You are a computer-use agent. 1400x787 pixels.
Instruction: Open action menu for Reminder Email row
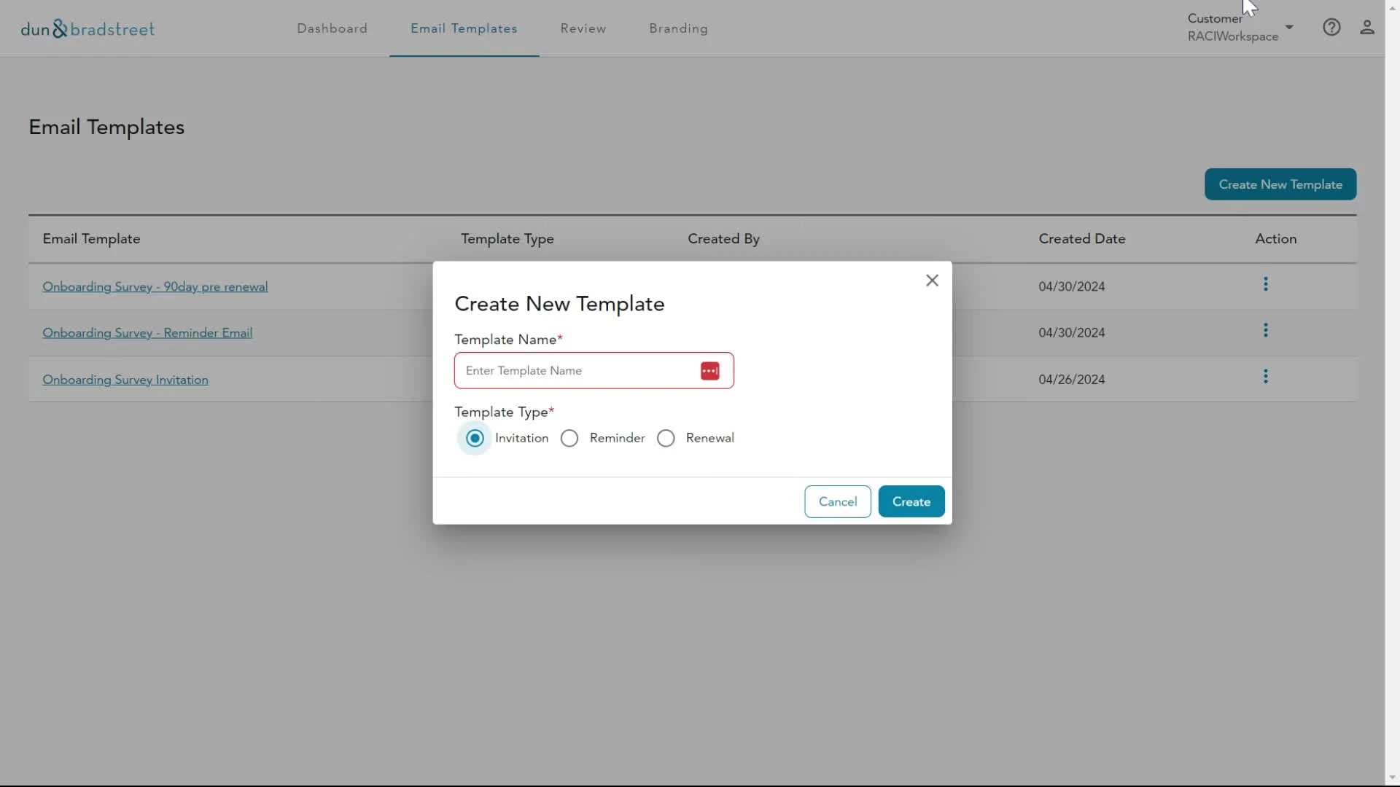coord(1266,331)
